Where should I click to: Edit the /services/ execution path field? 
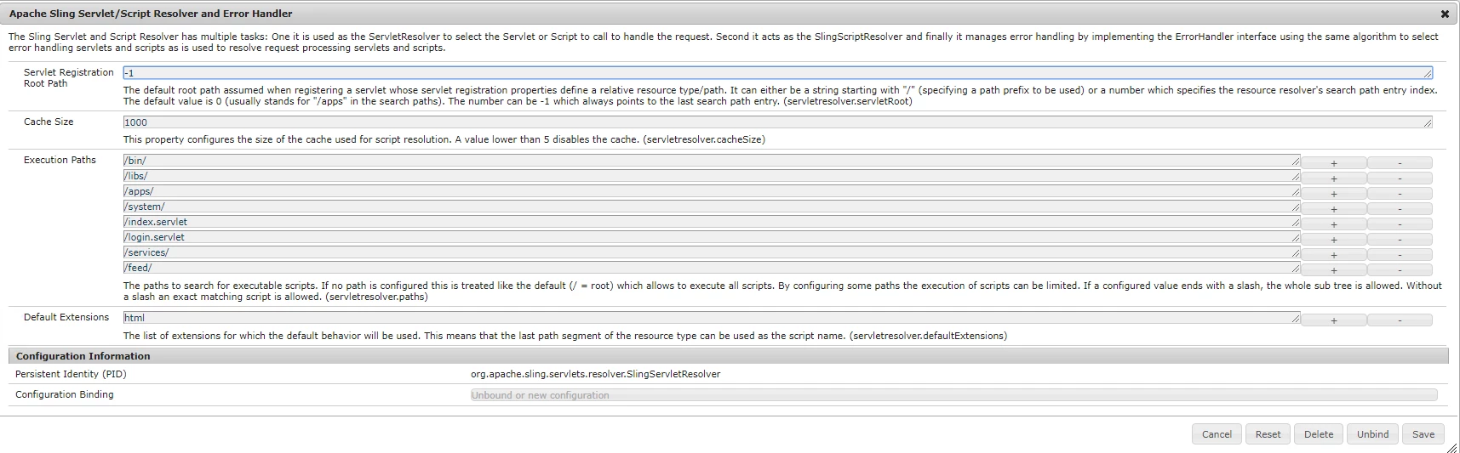tap(712, 252)
